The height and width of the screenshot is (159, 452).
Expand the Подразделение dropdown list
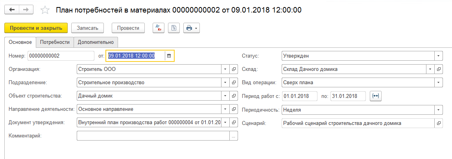coord(225,83)
